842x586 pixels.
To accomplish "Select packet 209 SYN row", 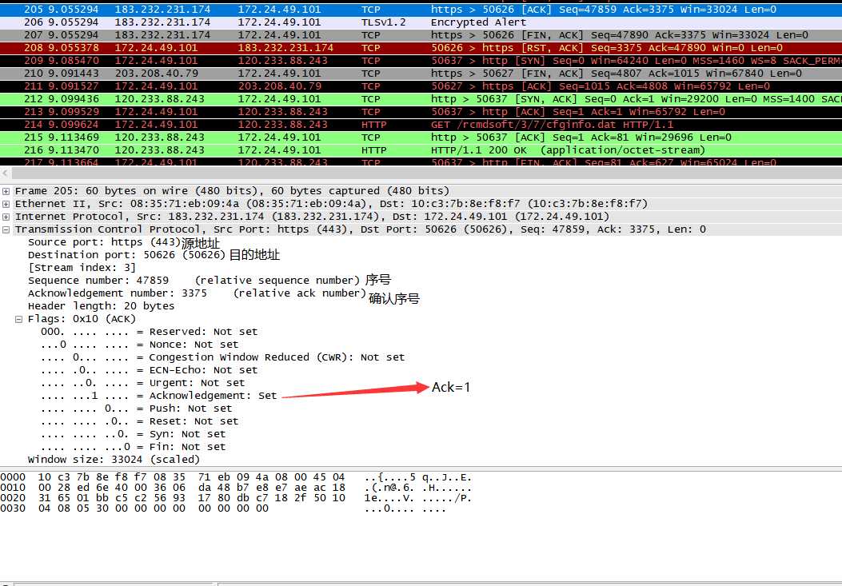I will [421, 61].
